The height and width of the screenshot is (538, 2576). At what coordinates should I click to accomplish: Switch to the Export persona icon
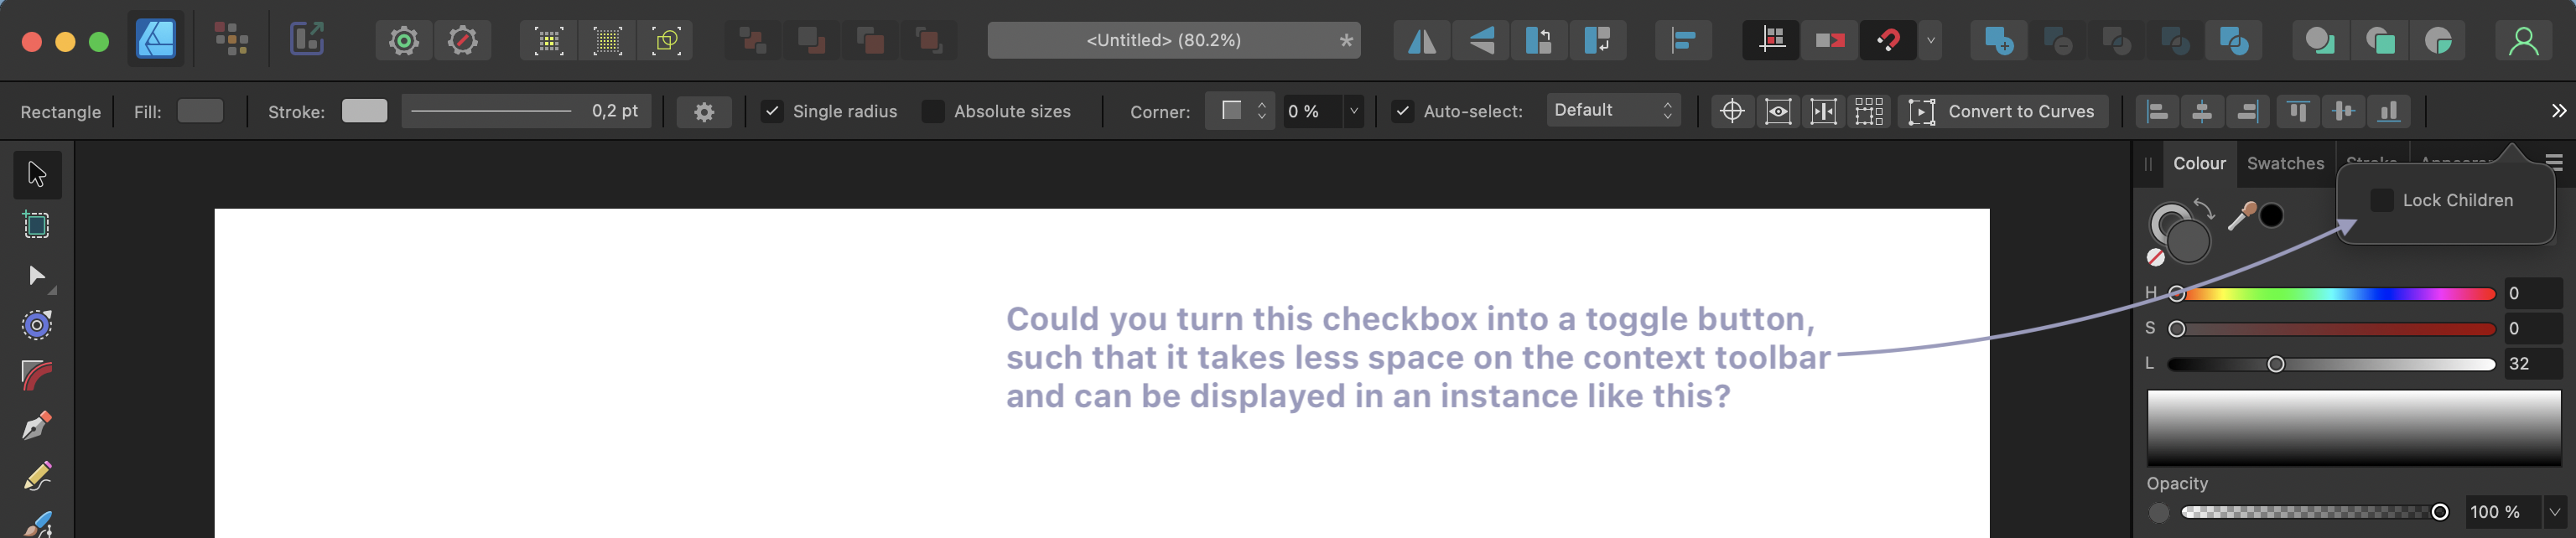point(307,40)
